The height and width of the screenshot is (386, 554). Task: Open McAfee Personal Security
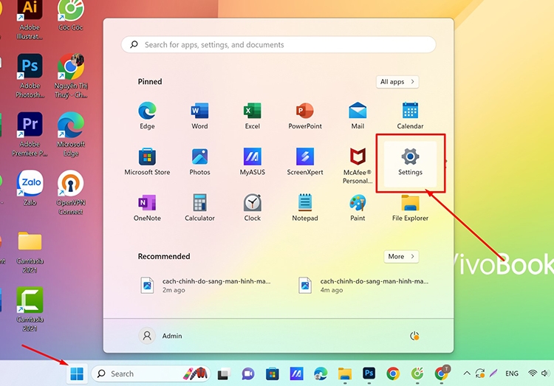tap(358, 166)
